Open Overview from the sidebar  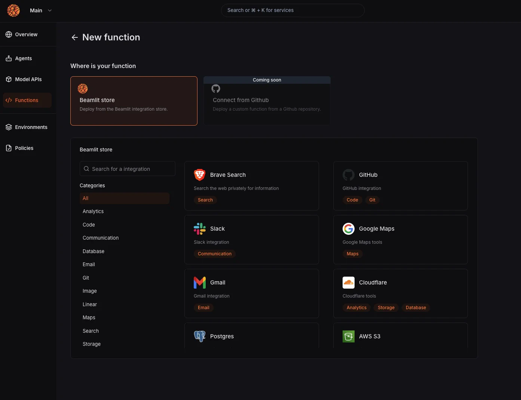[x=26, y=34]
